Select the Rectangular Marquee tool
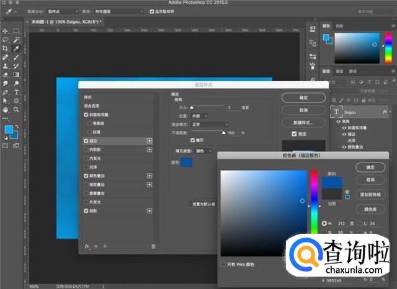 tap(16, 31)
